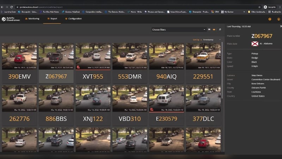Click plate number text 553DMR
282x159 pixels.
coord(130,76)
